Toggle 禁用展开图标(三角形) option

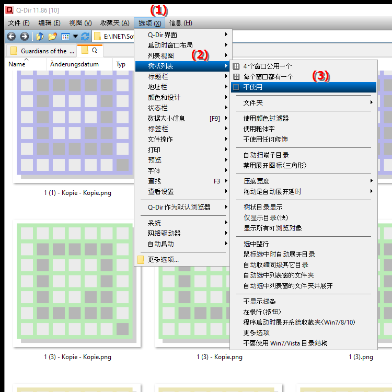pyautogui.click(x=304, y=166)
